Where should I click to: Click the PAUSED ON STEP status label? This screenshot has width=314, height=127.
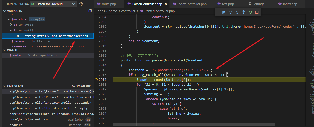pos(81,86)
